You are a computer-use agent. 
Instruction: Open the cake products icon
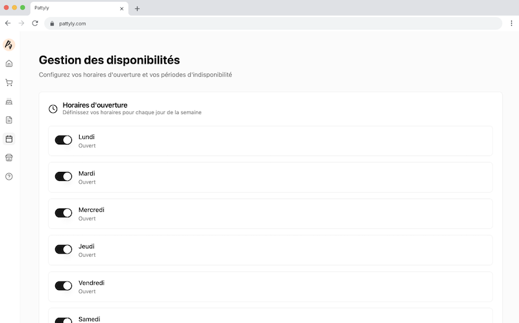click(9, 101)
